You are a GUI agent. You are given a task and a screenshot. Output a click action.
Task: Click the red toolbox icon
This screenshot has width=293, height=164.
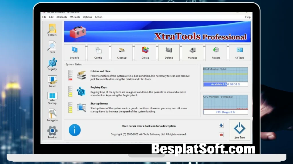coord(221,135)
